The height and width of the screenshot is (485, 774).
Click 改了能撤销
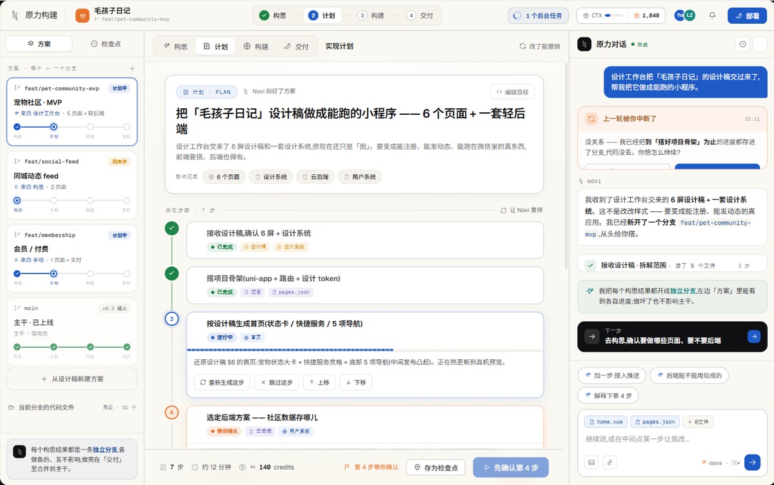[x=540, y=46]
